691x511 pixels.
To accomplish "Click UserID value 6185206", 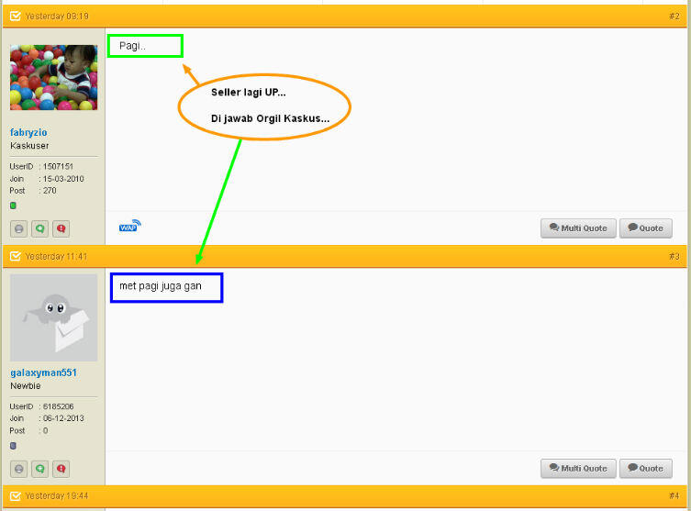I will click(58, 406).
